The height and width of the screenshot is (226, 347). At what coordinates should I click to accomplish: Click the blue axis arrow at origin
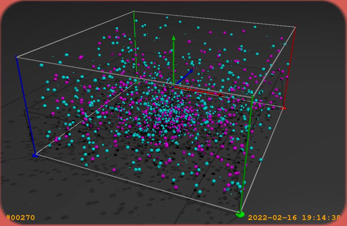pyautogui.click(x=183, y=78)
